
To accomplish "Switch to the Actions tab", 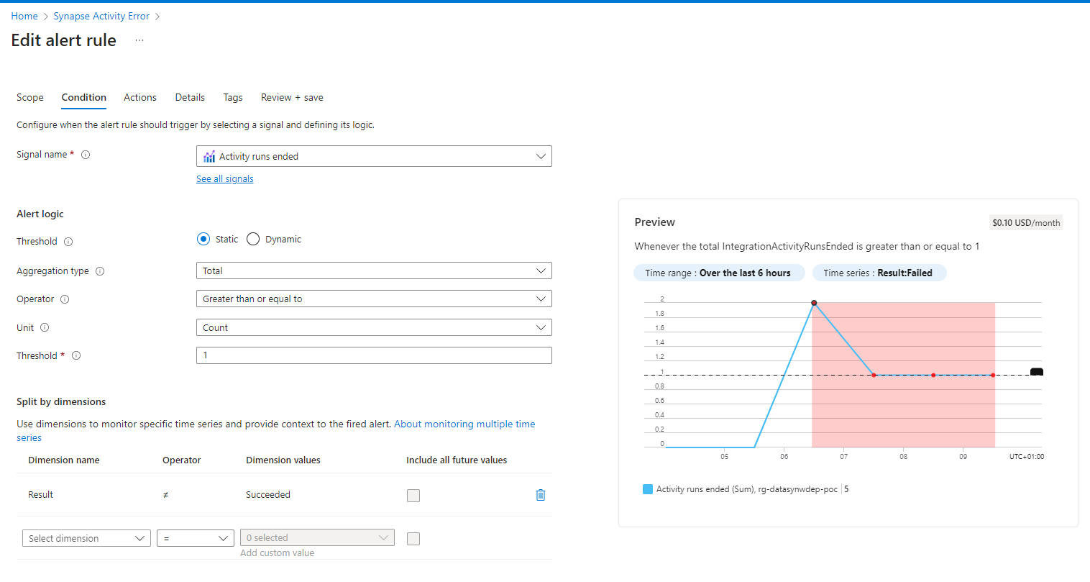I will [x=140, y=98].
